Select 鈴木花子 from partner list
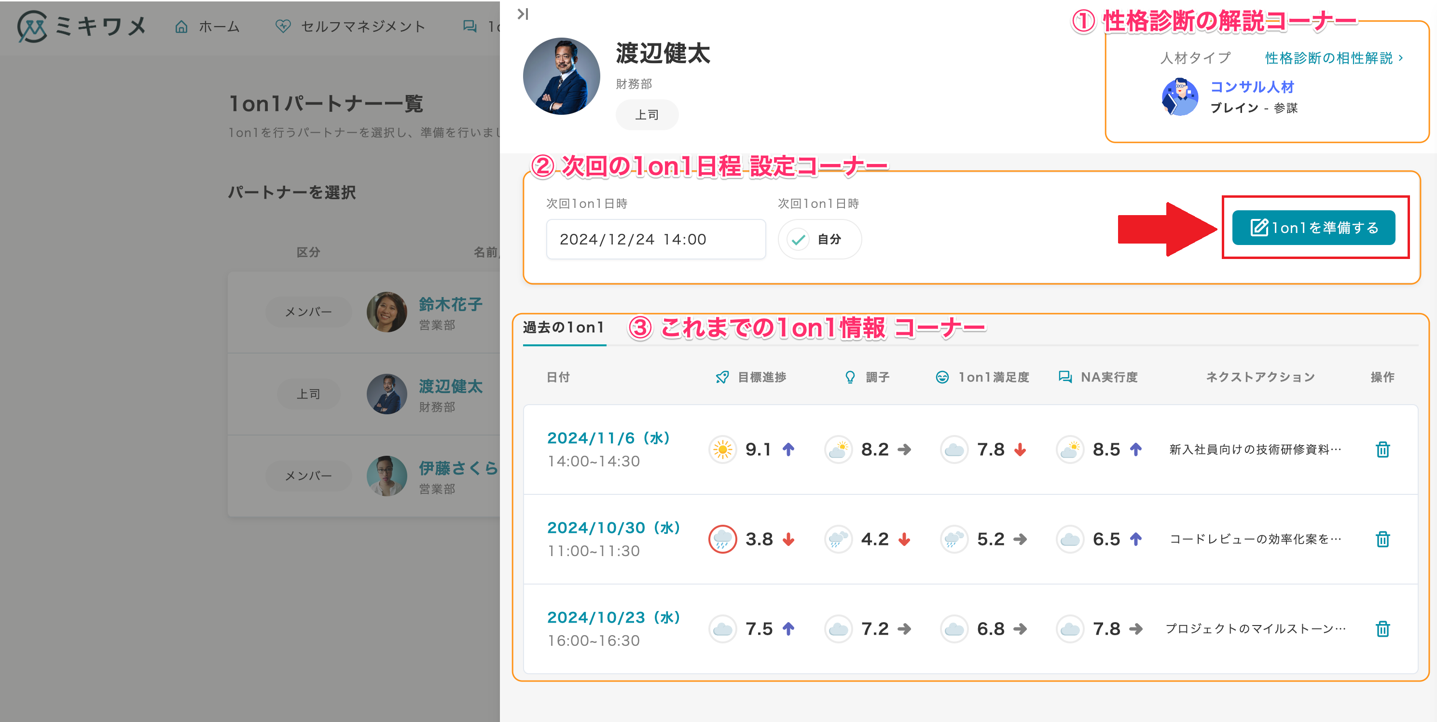Screen dimensions: 1437x722 [450, 304]
